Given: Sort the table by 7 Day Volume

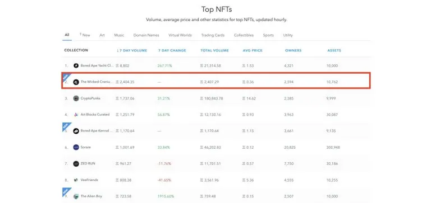Looking at the screenshot, I should [x=132, y=50].
